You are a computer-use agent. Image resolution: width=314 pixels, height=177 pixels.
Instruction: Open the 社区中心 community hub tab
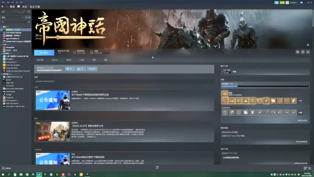(x=55, y=60)
